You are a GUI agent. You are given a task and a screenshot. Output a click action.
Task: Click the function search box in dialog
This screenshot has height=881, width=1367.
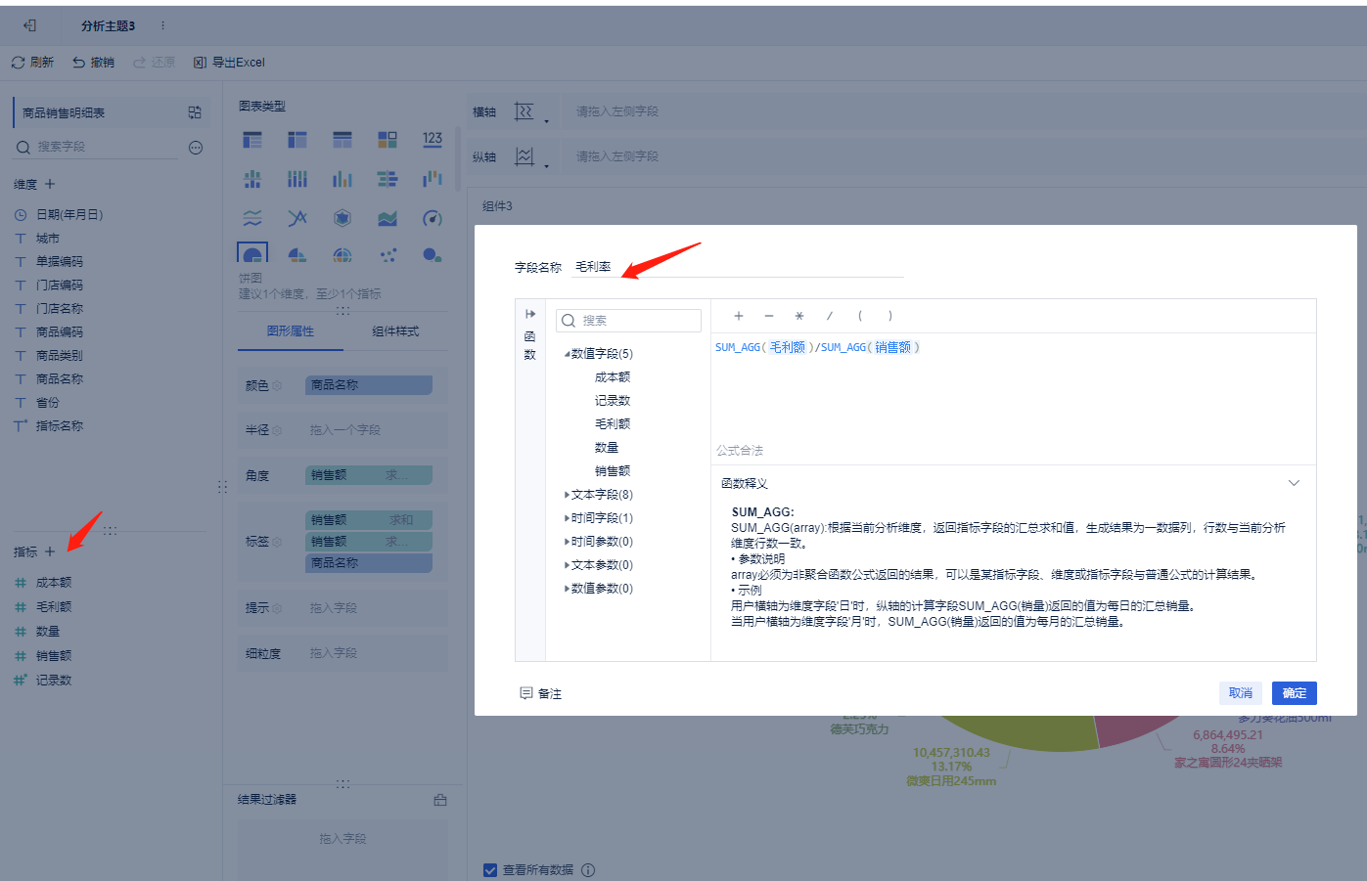(x=628, y=321)
